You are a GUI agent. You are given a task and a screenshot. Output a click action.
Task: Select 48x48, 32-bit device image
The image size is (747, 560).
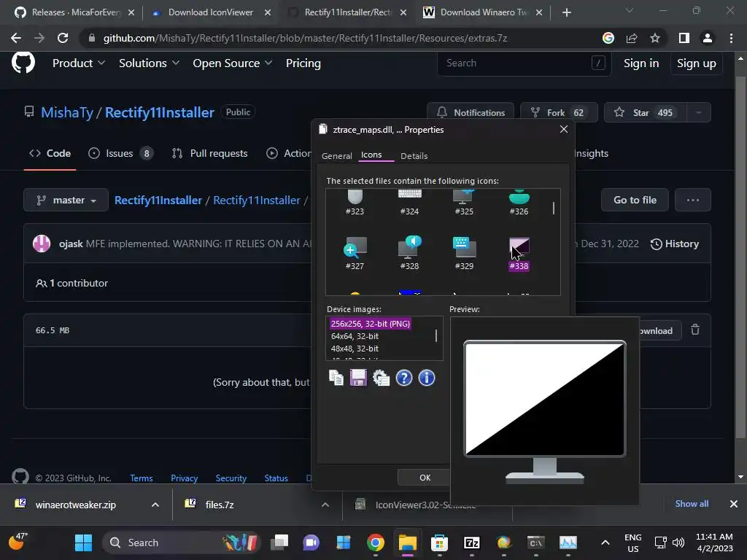pos(355,349)
